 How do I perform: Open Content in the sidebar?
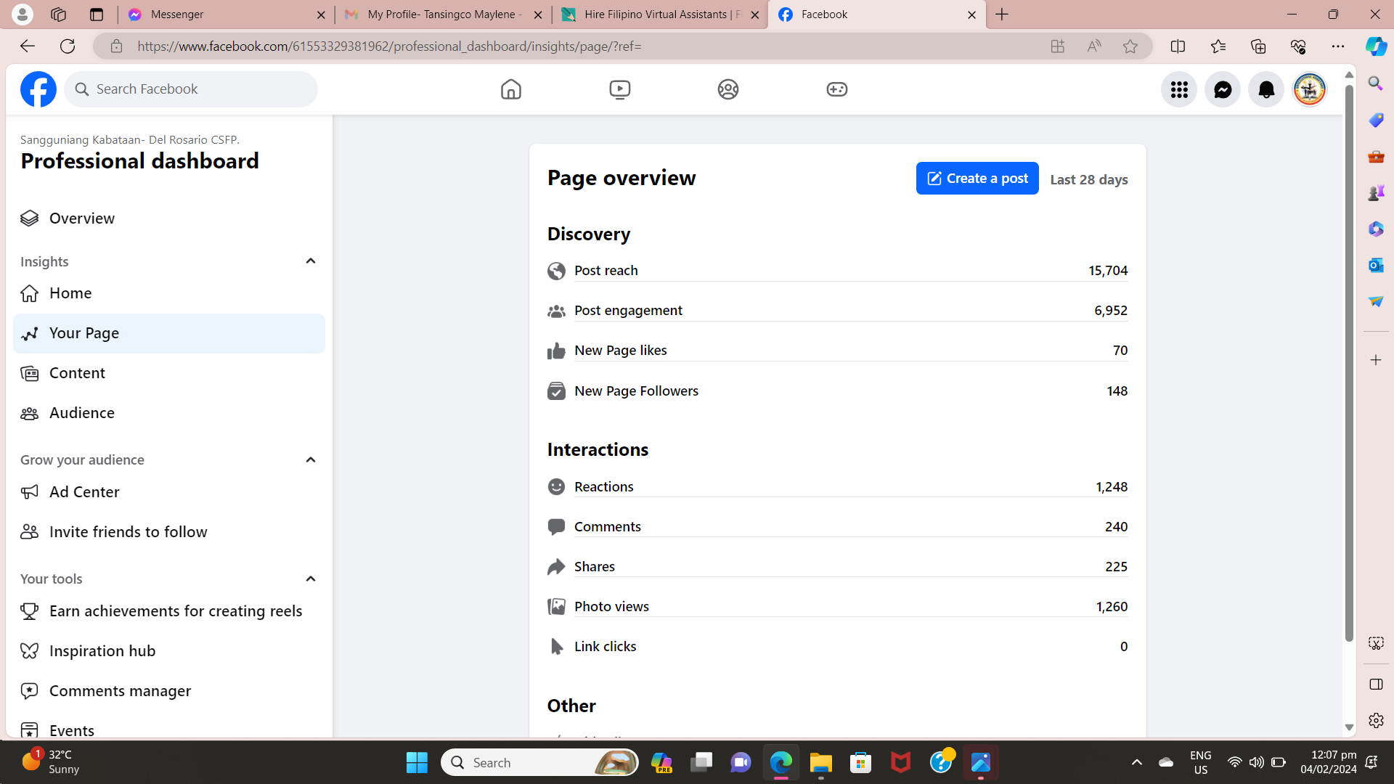[x=77, y=373]
